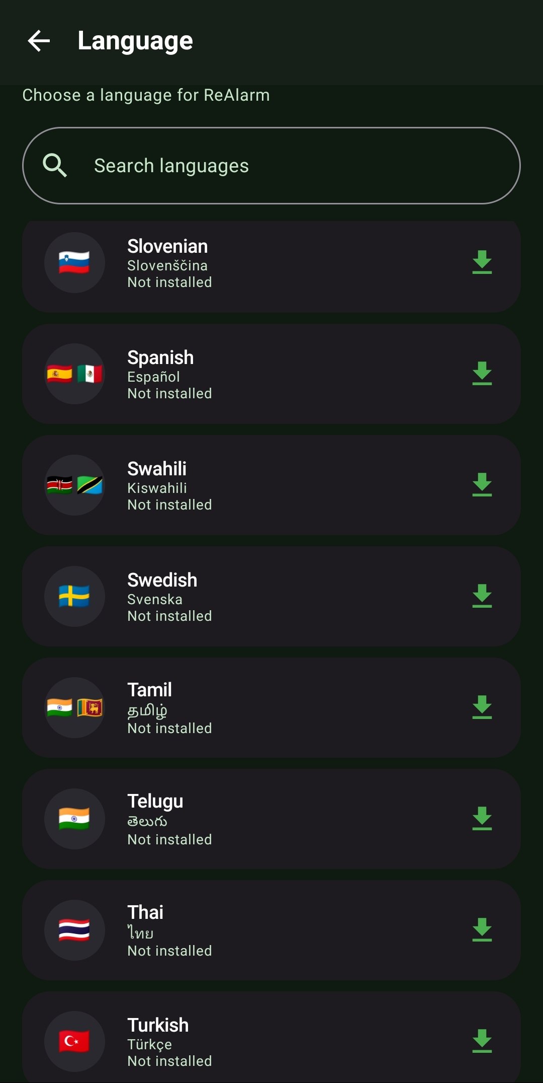Tap the Swedish flag circle
The image size is (543, 1083).
coord(74,596)
